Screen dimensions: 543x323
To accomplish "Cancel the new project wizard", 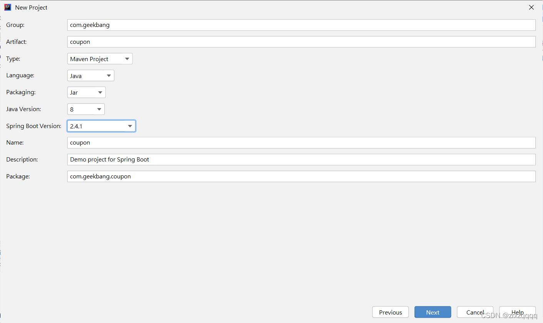I will (x=475, y=312).
